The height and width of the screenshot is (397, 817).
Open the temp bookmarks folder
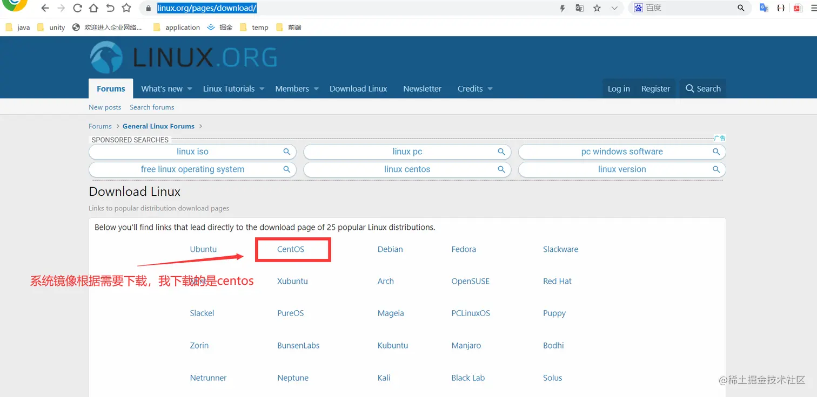(x=254, y=28)
